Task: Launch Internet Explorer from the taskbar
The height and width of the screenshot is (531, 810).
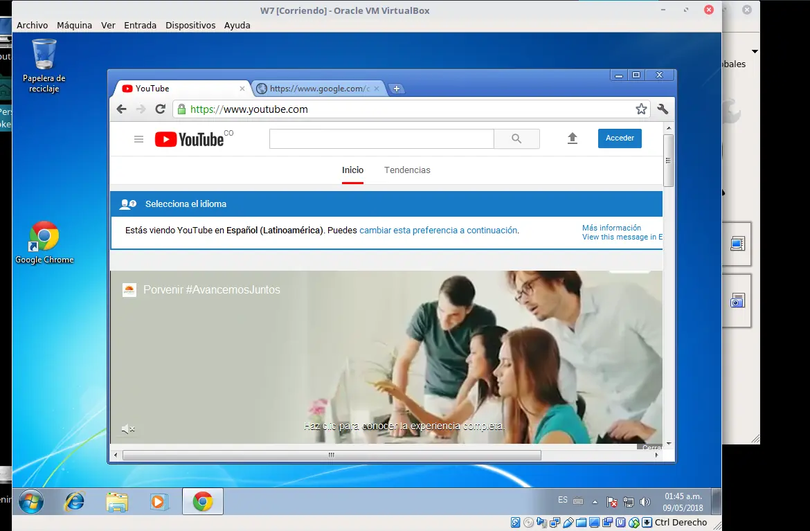Action: point(74,501)
